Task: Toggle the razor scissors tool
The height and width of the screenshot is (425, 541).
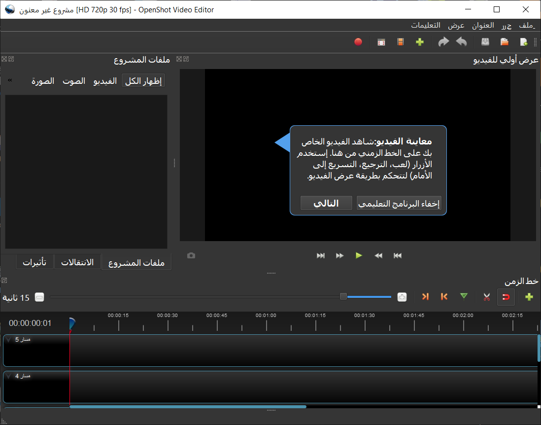Action: point(486,297)
